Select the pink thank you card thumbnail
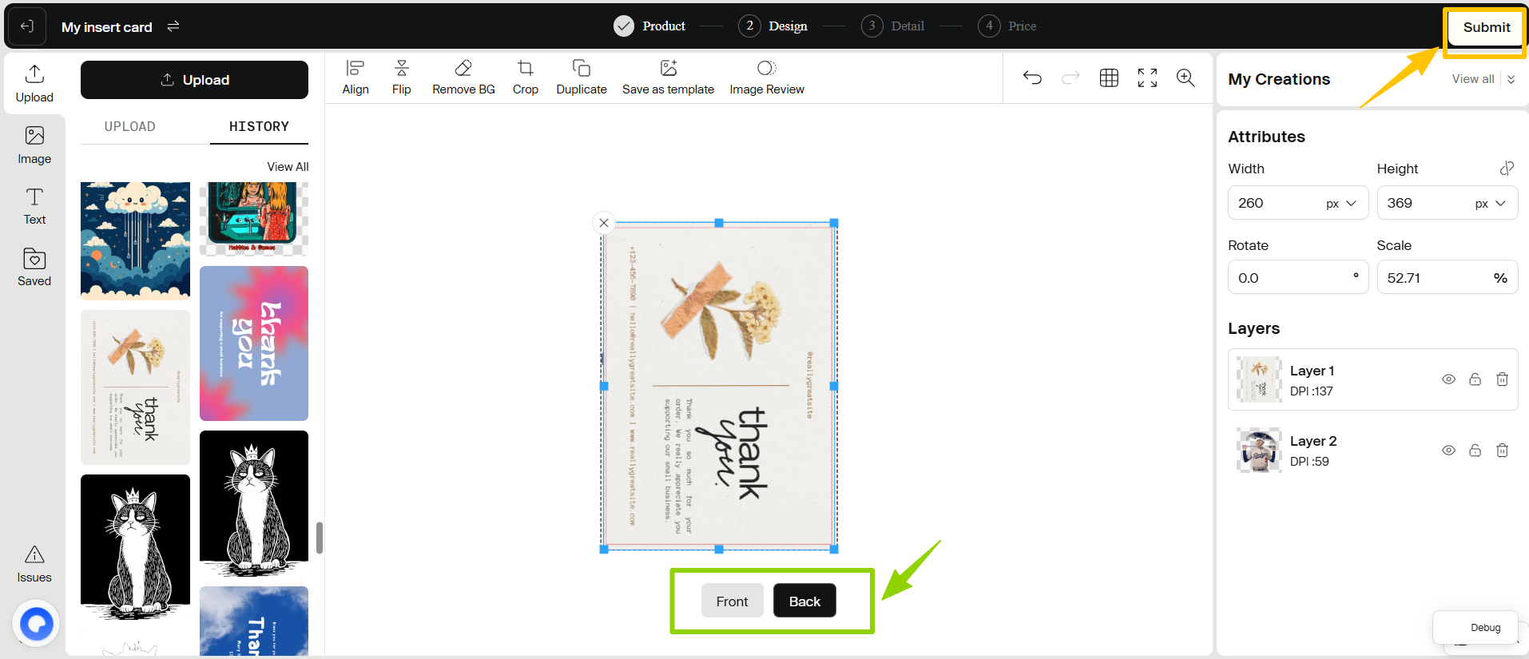 tap(254, 343)
